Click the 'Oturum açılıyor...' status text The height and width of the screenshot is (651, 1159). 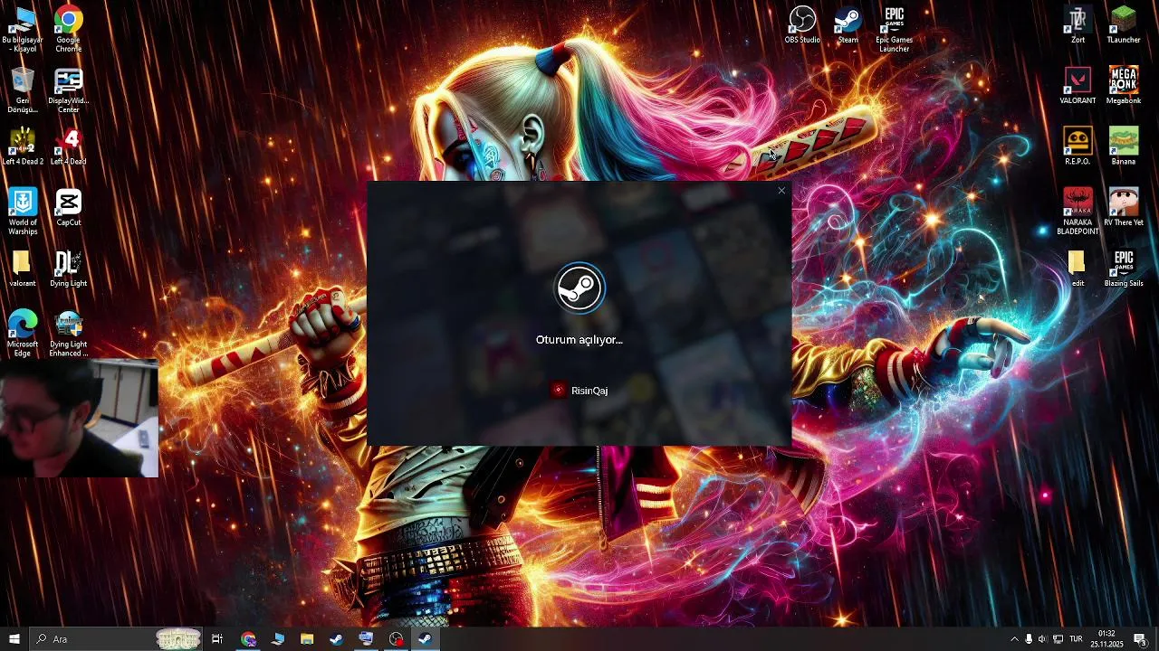pyautogui.click(x=579, y=340)
